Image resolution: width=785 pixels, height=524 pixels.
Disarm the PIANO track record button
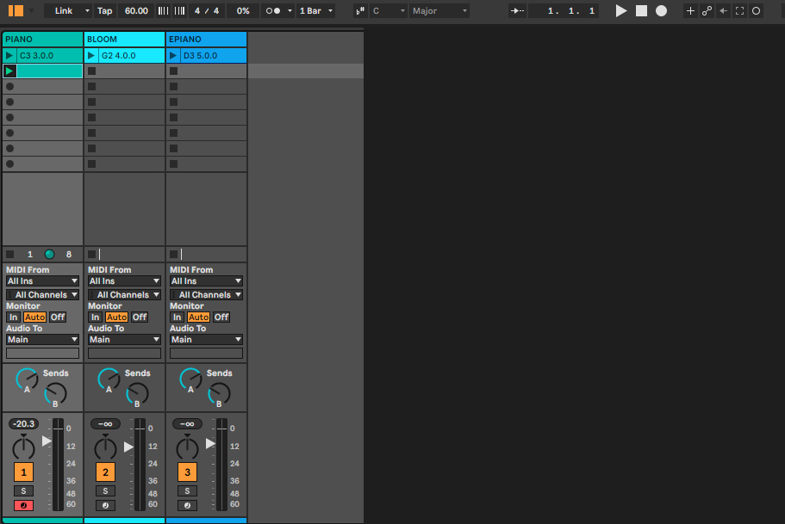[x=23, y=505]
